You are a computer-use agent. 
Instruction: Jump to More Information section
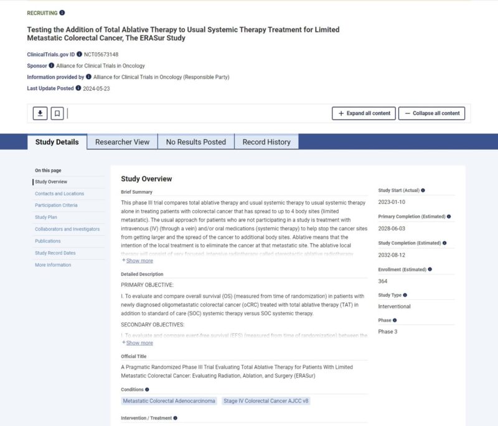point(53,265)
